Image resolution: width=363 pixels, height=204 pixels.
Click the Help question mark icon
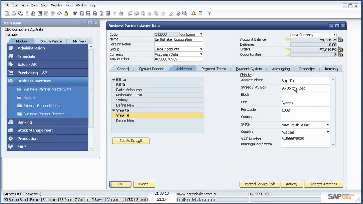coord(209,13)
